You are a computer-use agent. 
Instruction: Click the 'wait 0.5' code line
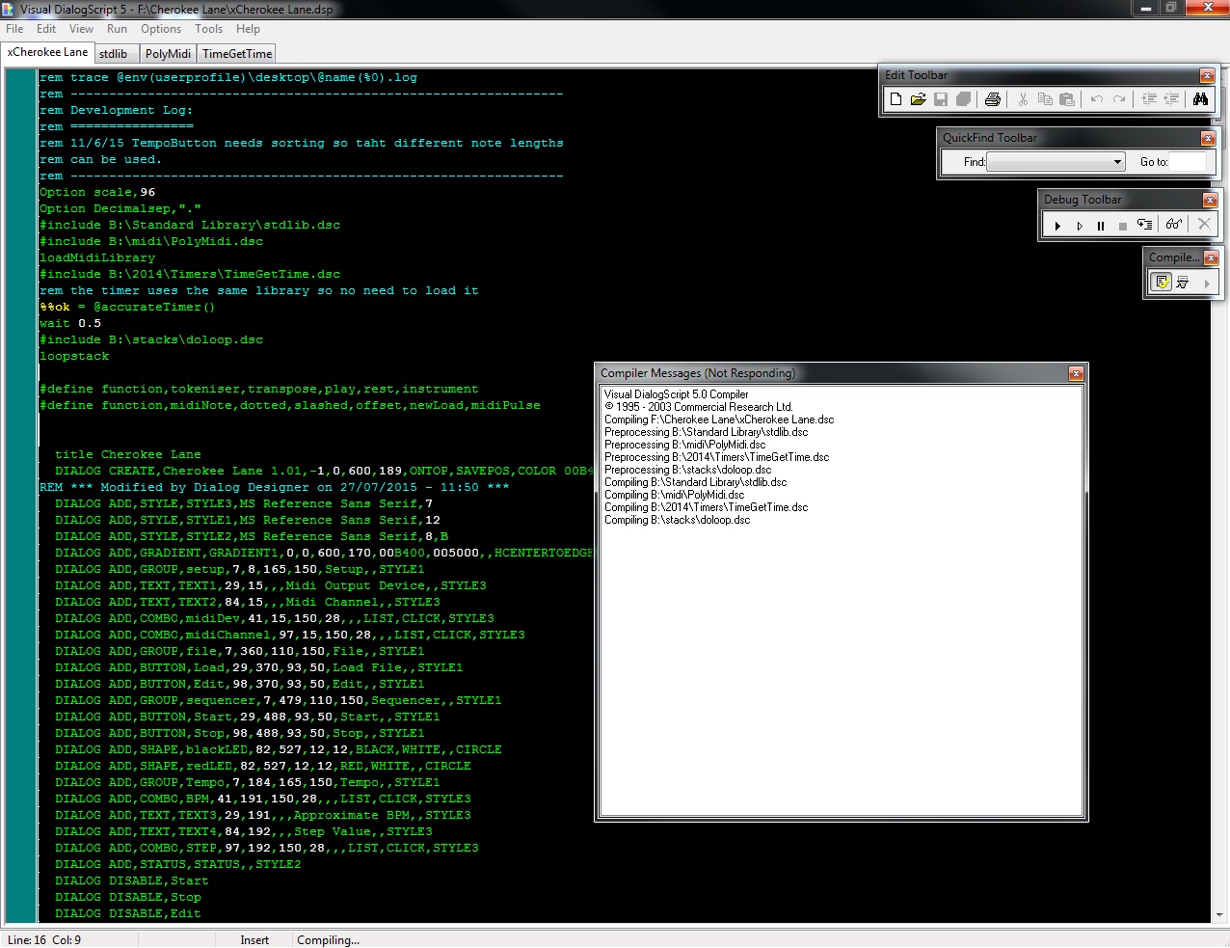tap(70, 323)
